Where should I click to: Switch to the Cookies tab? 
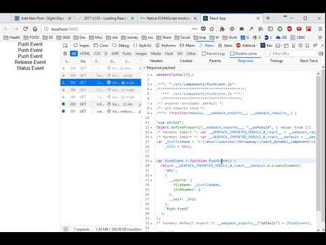tap(186, 61)
